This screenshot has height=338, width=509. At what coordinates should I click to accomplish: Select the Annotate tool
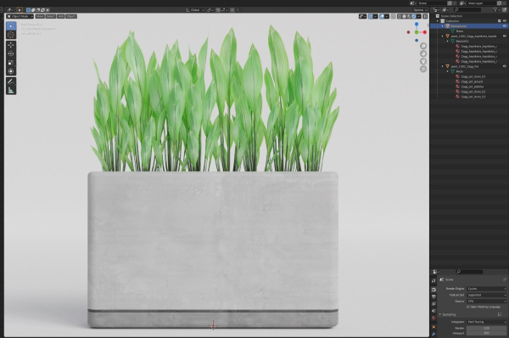11,81
